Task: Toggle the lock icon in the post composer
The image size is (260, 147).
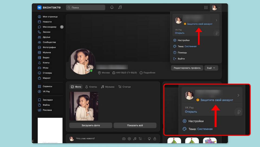Action: tap(155, 139)
